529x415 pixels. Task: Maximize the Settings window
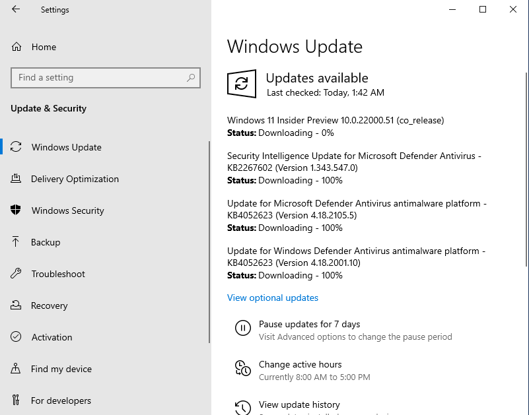(x=483, y=9)
